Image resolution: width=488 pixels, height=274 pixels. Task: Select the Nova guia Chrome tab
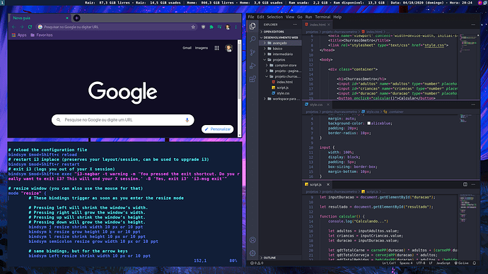pos(40,18)
